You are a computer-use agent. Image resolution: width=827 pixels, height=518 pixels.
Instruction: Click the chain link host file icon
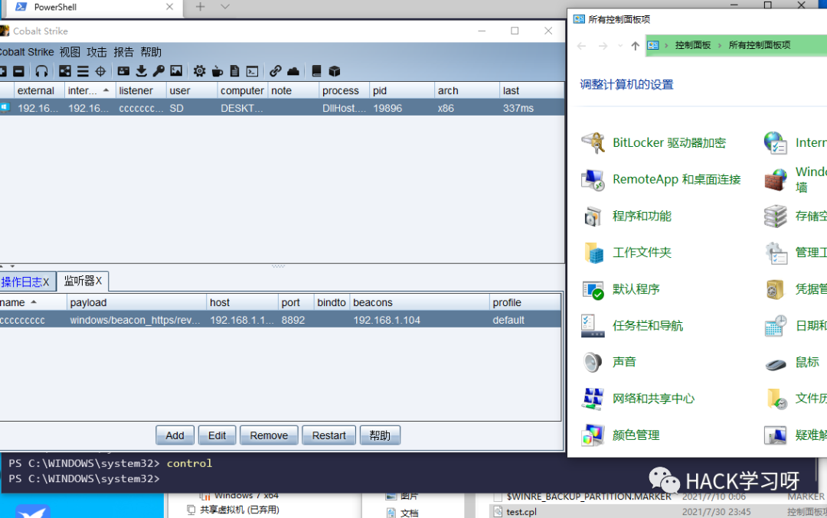coord(276,71)
